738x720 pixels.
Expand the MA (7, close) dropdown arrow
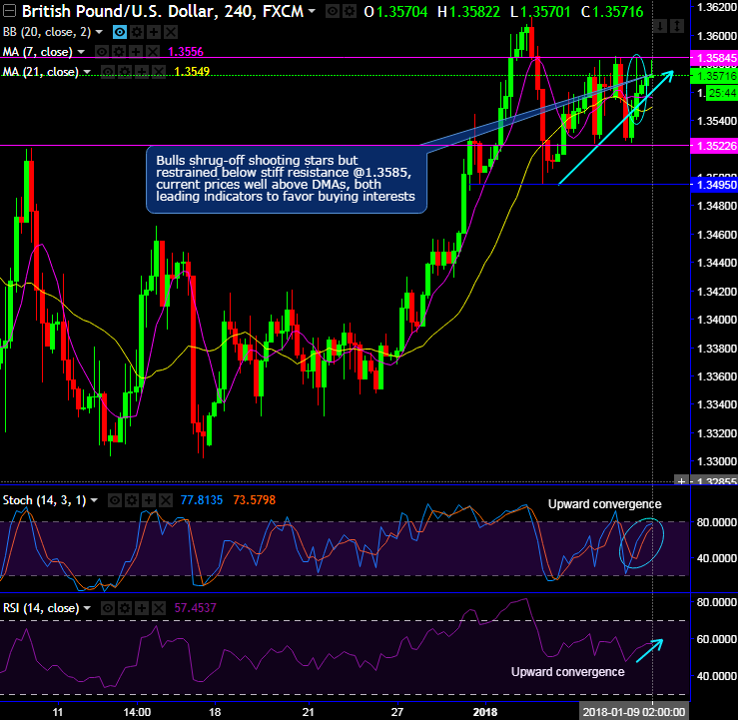coord(81,52)
